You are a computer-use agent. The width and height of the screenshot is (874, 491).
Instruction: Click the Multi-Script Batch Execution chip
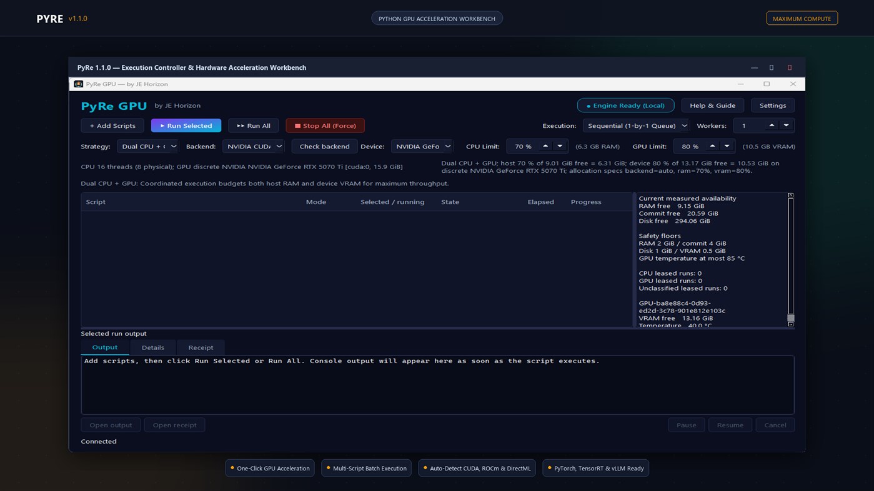[366, 468]
